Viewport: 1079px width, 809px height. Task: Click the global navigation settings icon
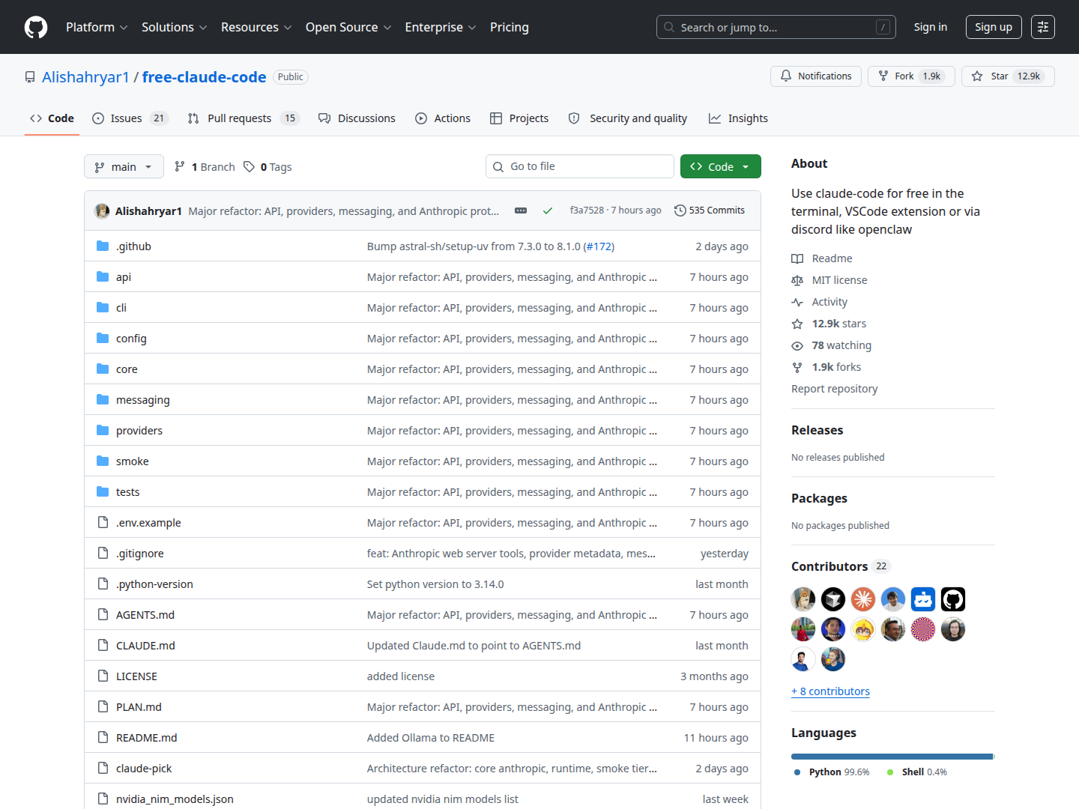[x=1043, y=27]
